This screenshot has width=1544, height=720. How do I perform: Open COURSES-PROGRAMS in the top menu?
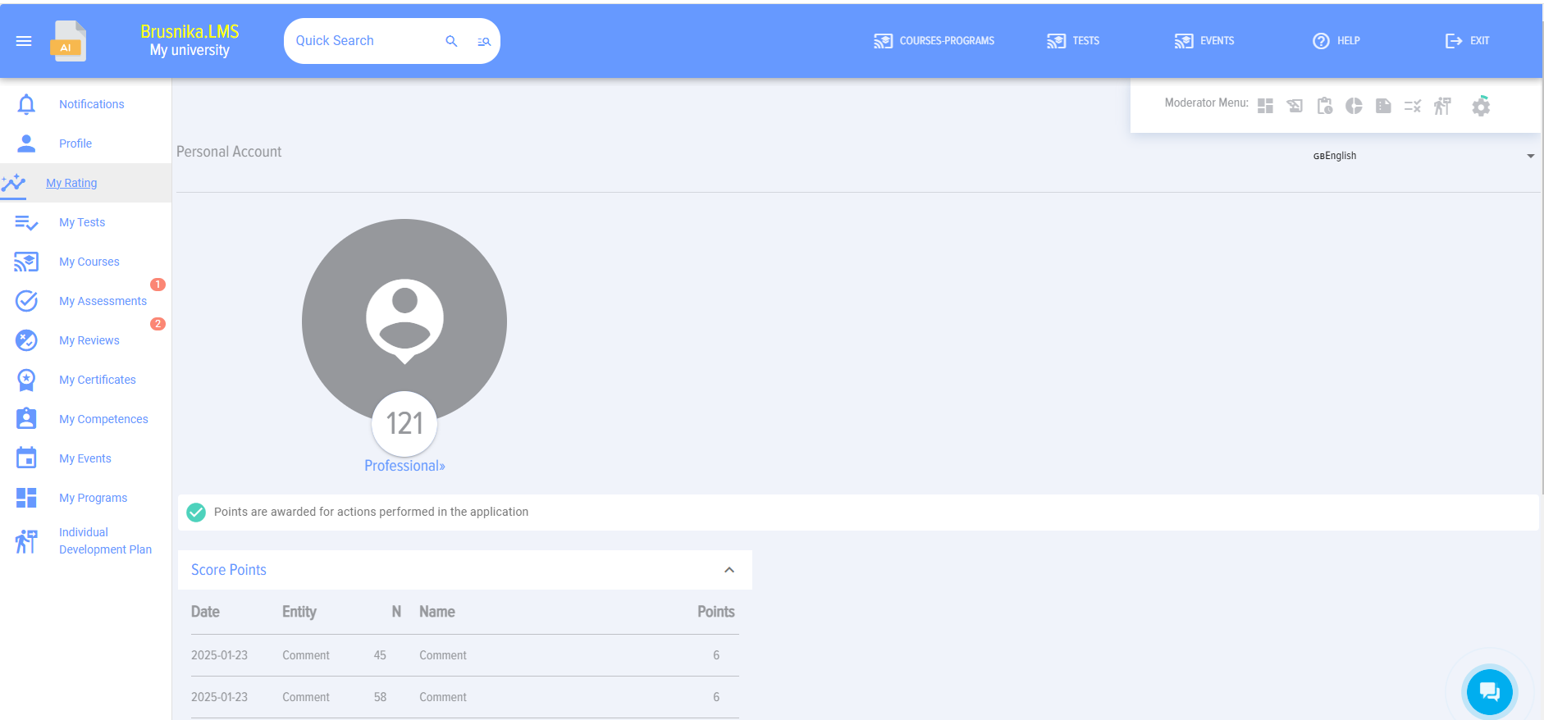(x=934, y=41)
